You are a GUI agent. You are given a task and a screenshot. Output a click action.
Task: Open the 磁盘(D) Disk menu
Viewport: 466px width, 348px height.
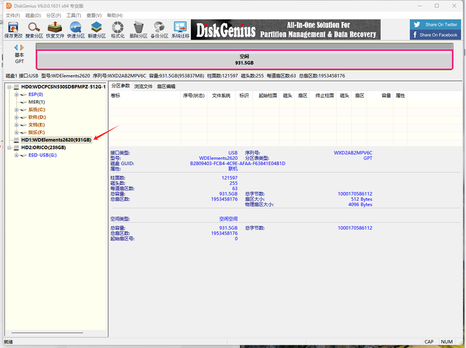pos(33,16)
